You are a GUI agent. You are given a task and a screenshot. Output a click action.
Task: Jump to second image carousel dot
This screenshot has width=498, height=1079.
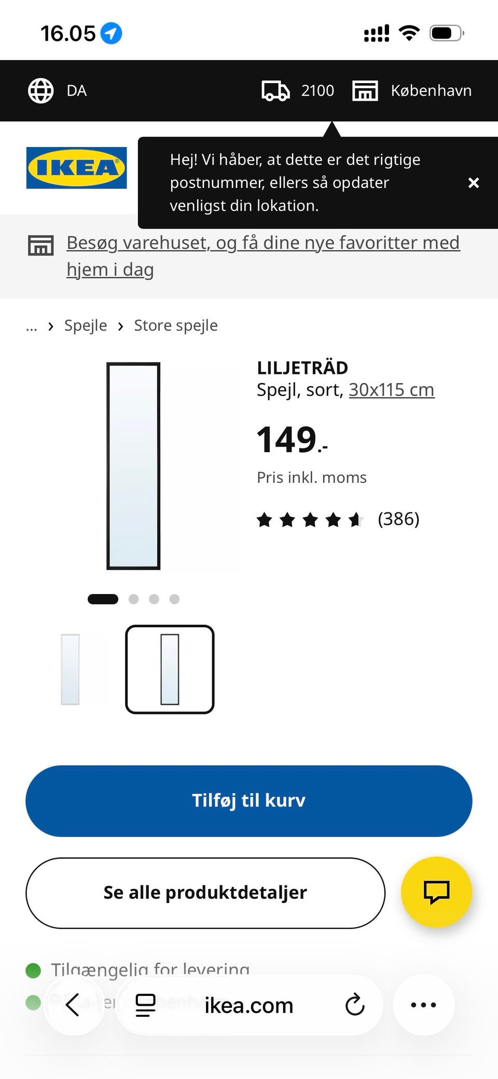click(133, 599)
